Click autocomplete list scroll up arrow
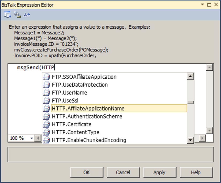 click(190, 76)
